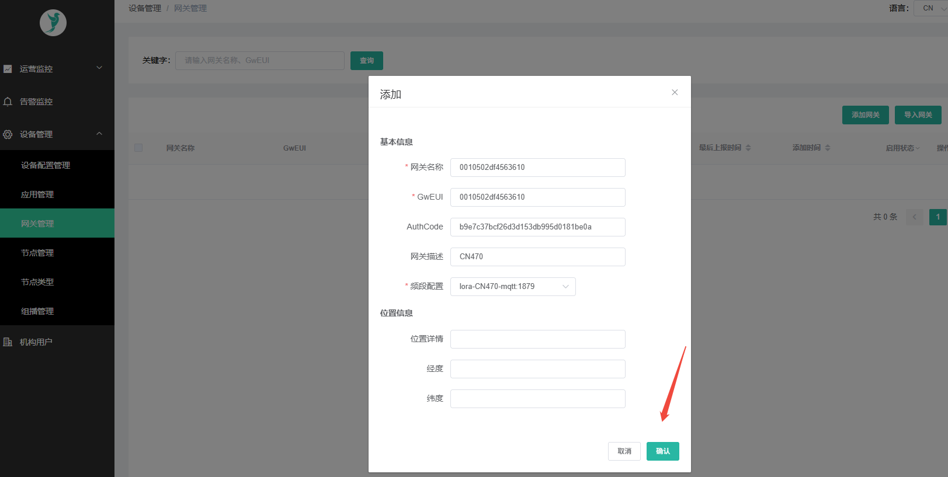Click the 告警监控 bell icon
This screenshot has height=477, width=948.
pyautogui.click(x=8, y=102)
